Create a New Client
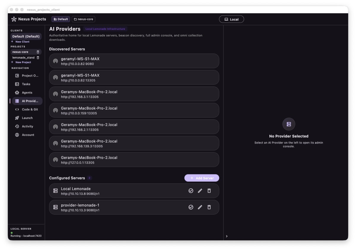Viewport: 356px width, 250px height. point(20,42)
